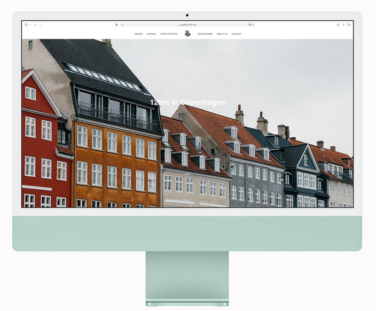376x311 pixels.
Task: Visit the About Us page
Action: (x=222, y=34)
